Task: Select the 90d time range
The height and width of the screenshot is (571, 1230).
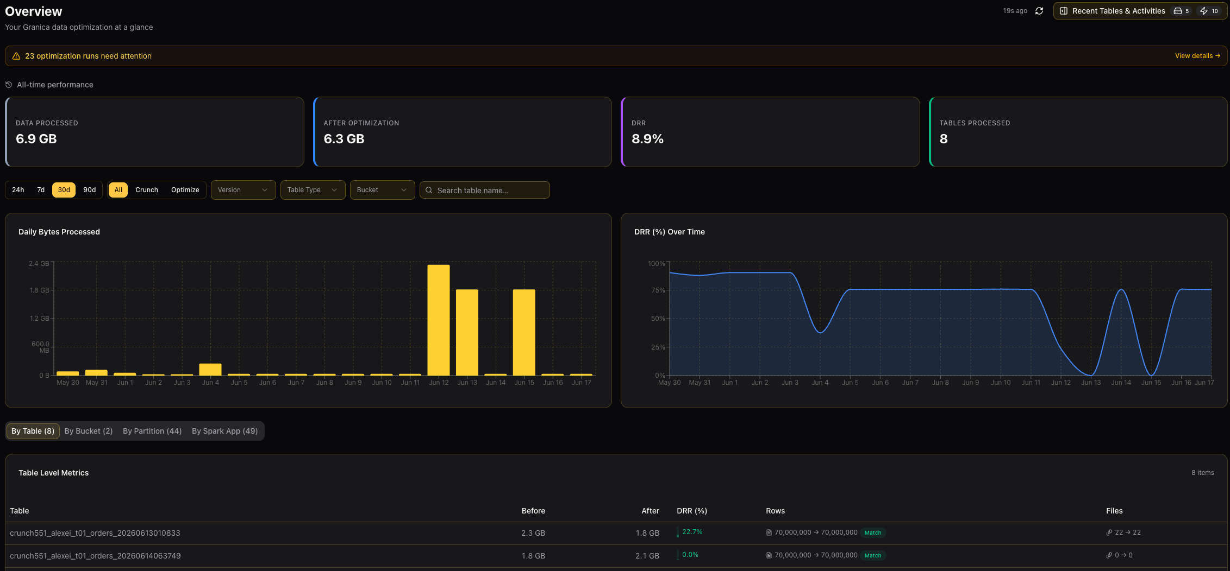Action: point(90,190)
